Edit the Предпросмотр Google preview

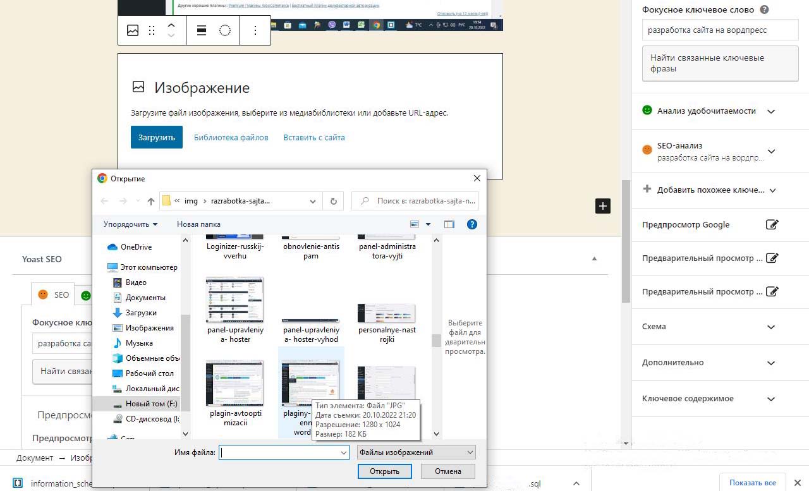point(772,224)
